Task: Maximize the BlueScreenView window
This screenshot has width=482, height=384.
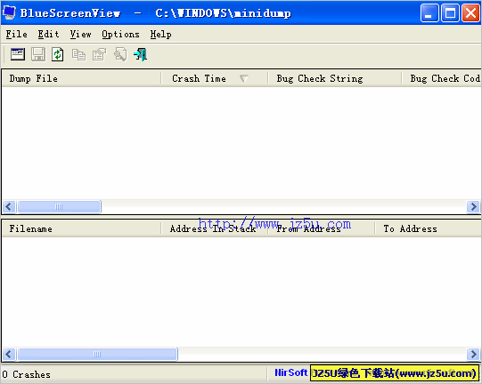Action: coord(450,12)
